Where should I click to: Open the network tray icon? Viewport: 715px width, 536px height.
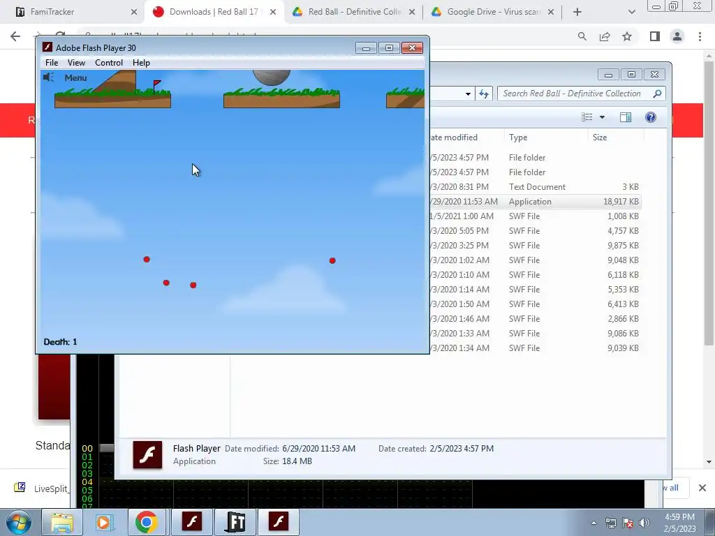click(610, 523)
